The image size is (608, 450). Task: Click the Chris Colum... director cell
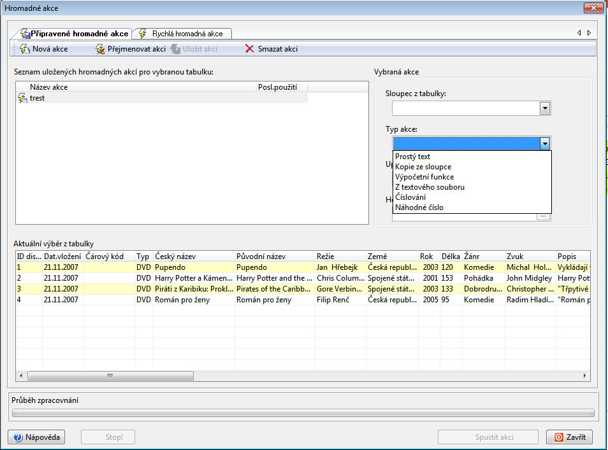[340, 278]
